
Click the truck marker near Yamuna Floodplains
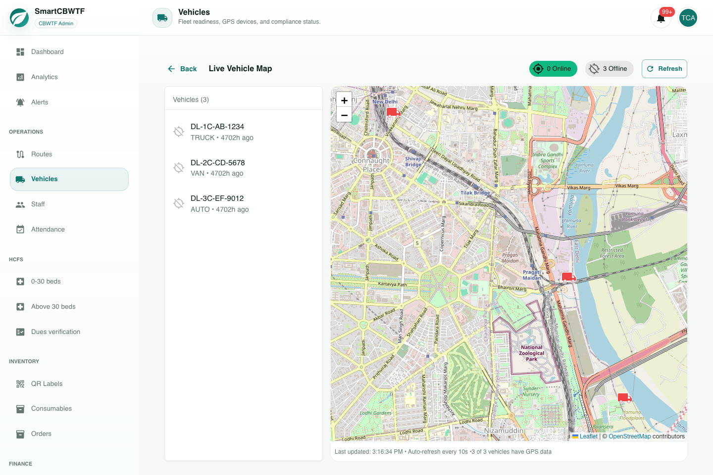(x=624, y=398)
